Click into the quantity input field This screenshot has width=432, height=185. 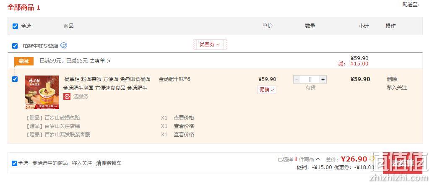(310, 80)
